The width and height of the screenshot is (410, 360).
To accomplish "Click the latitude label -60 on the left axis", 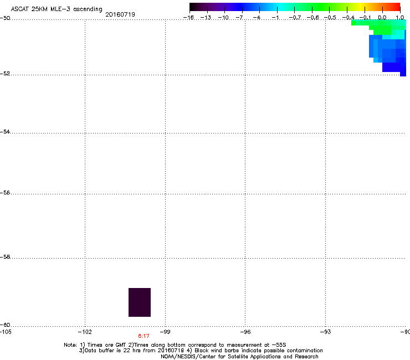I will [5, 325].
